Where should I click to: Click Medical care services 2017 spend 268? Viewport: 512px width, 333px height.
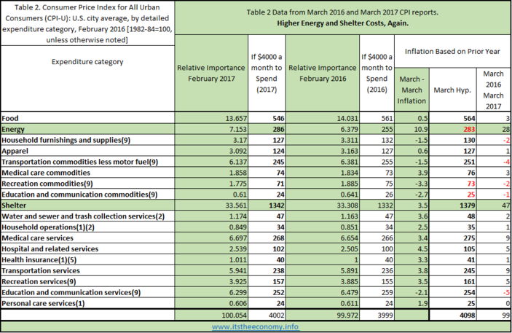278,238
